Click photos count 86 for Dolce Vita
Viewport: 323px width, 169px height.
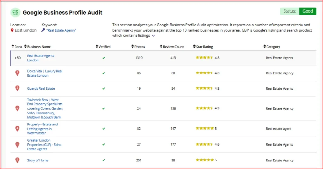(139, 73)
